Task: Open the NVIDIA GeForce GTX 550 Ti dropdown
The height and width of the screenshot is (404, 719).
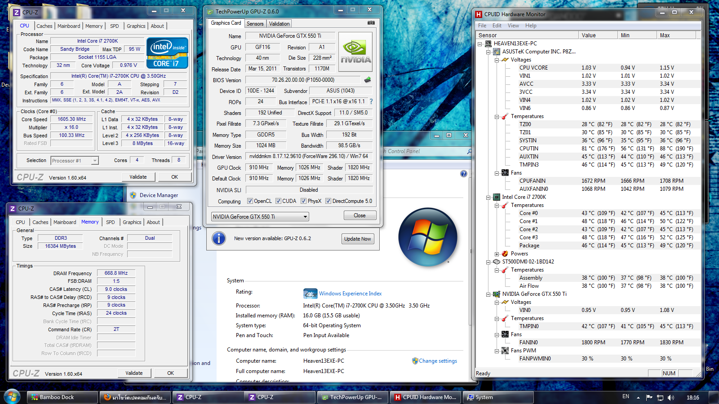Action: coord(305,217)
